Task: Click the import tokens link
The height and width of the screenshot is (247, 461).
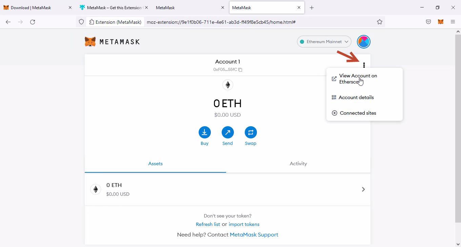Action: point(244,224)
